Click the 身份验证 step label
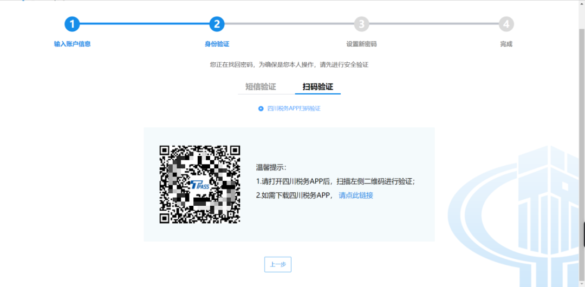Image resolution: width=585 pixels, height=287 pixels. click(x=217, y=44)
